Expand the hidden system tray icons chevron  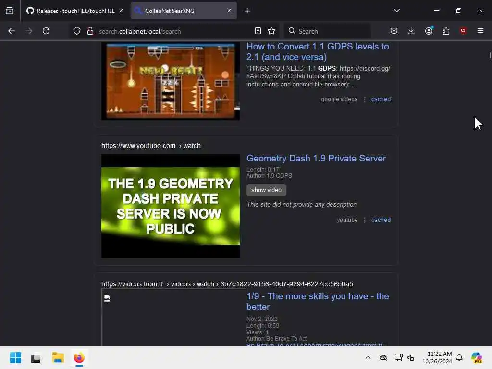pos(368,357)
